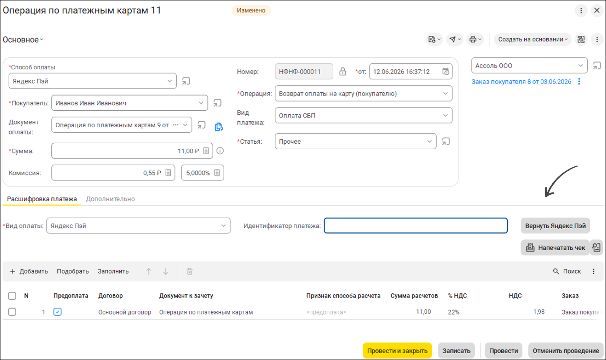Uncheck the Предоплата checkbox in row 1

click(57, 312)
